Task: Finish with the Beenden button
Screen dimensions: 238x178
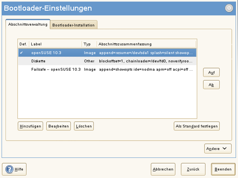Action: coord(223,169)
